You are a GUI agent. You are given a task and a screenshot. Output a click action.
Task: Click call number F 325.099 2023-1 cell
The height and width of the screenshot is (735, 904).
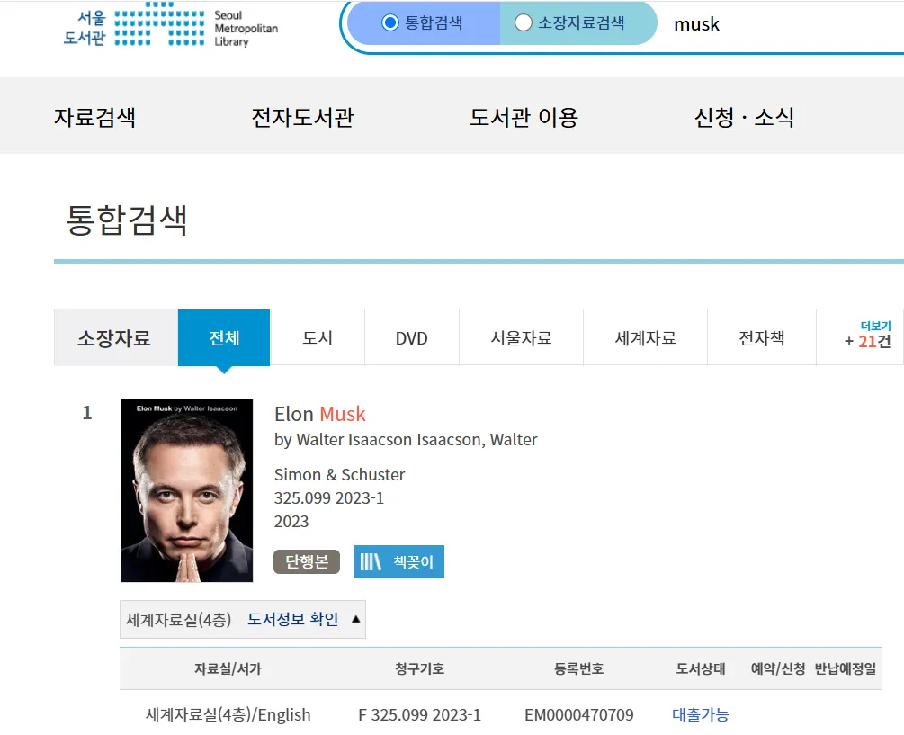[420, 715]
